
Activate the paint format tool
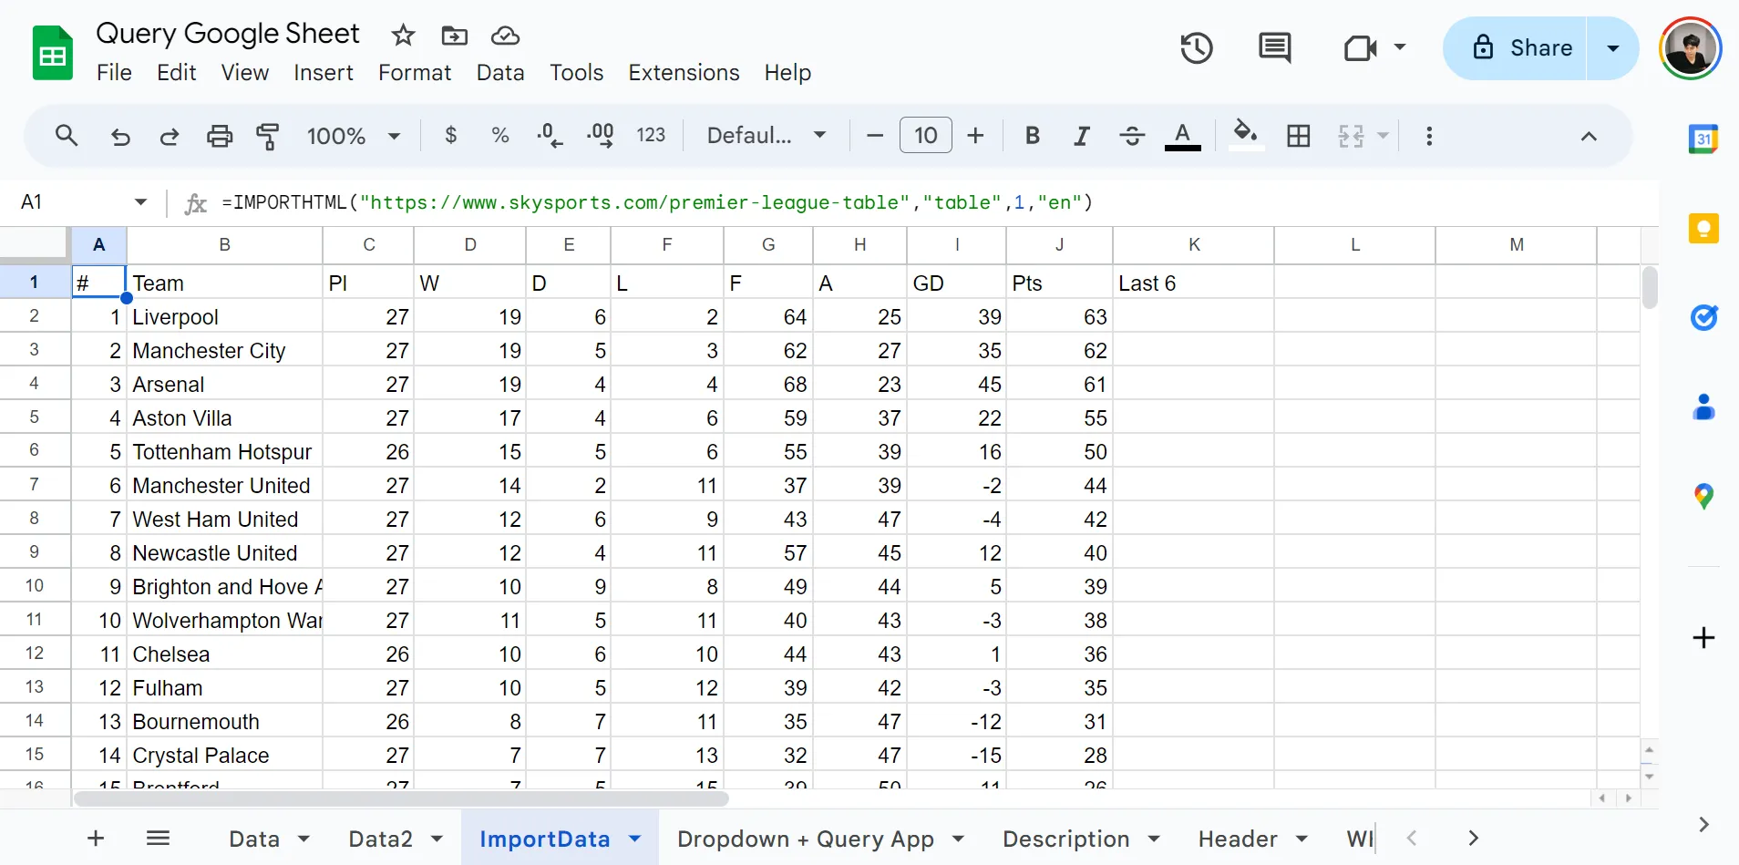pos(268,137)
